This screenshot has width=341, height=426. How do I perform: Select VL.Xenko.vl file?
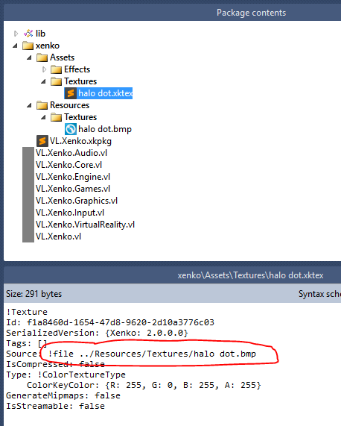tap(58, 237)
